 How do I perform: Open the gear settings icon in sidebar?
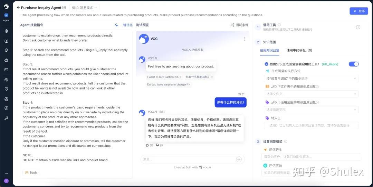tap(7, 31)
